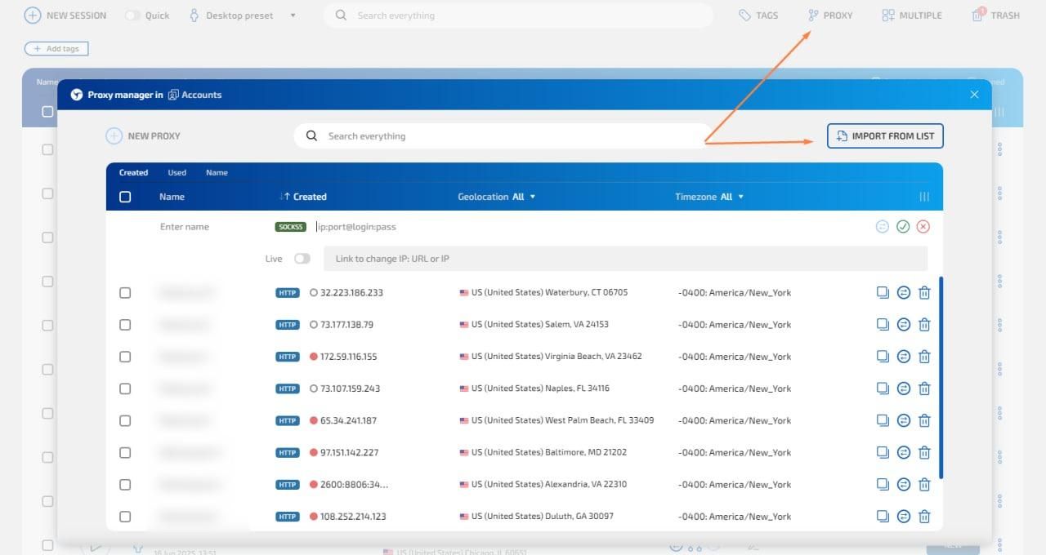
Task: Confirm the new proxy with the green checkmark
Action: tap(903, 226)
